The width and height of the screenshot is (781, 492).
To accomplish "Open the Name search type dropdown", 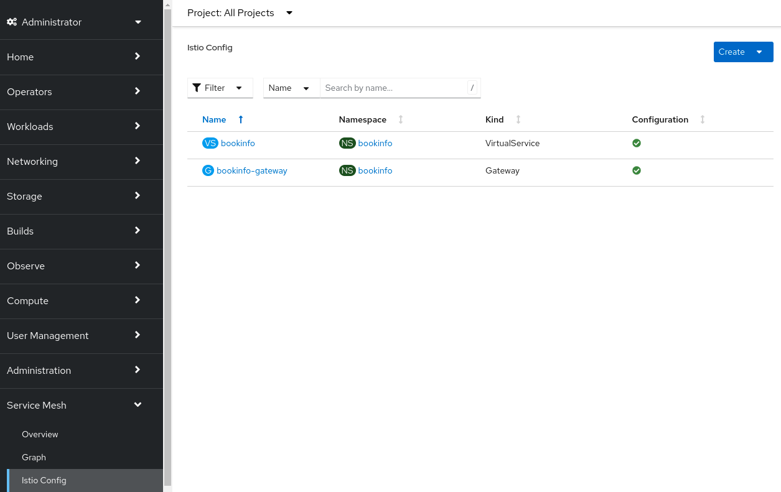I will click(x=306, y=88).
